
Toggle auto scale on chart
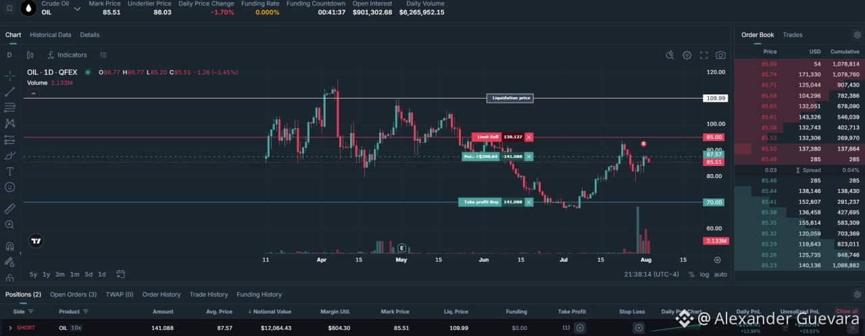(x=721, y=275)
